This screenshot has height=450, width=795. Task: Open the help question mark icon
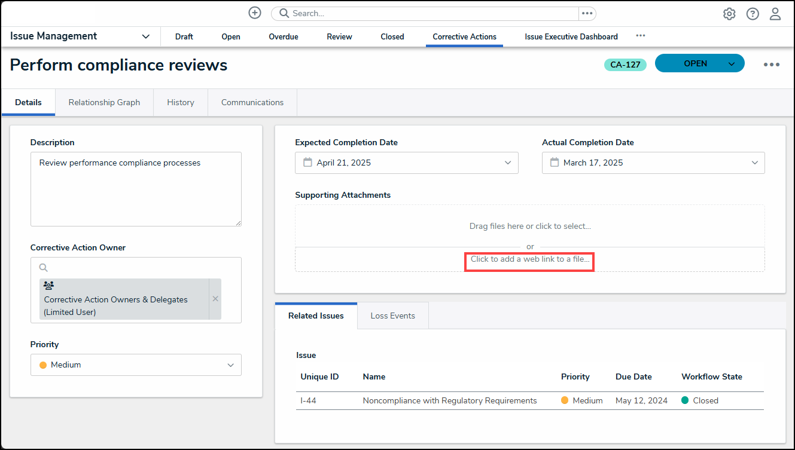coord(753,14)
